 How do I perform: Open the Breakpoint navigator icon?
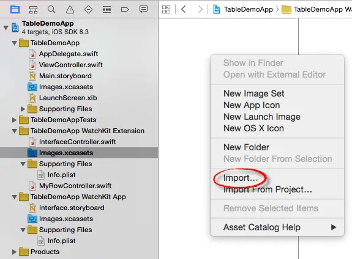[125, 9]
